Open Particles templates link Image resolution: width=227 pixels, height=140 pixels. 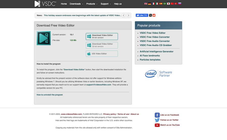150,60
